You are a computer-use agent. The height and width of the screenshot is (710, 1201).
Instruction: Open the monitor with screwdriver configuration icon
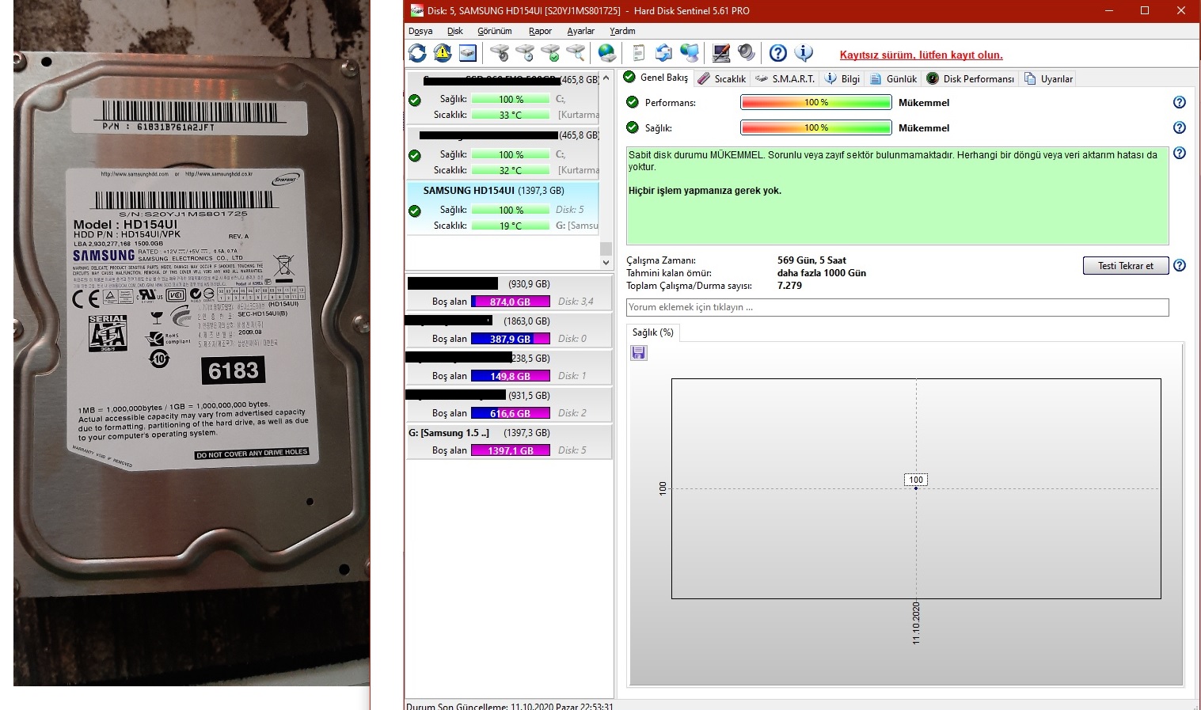coord(721,53)
